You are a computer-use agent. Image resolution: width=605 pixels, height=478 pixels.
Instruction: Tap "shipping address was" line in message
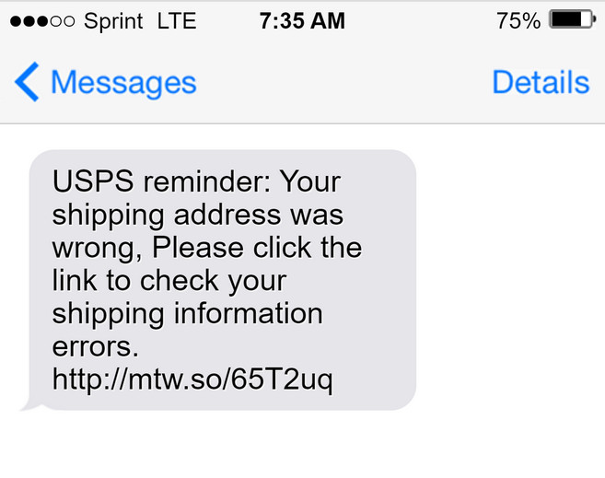(x=197, y=214)
